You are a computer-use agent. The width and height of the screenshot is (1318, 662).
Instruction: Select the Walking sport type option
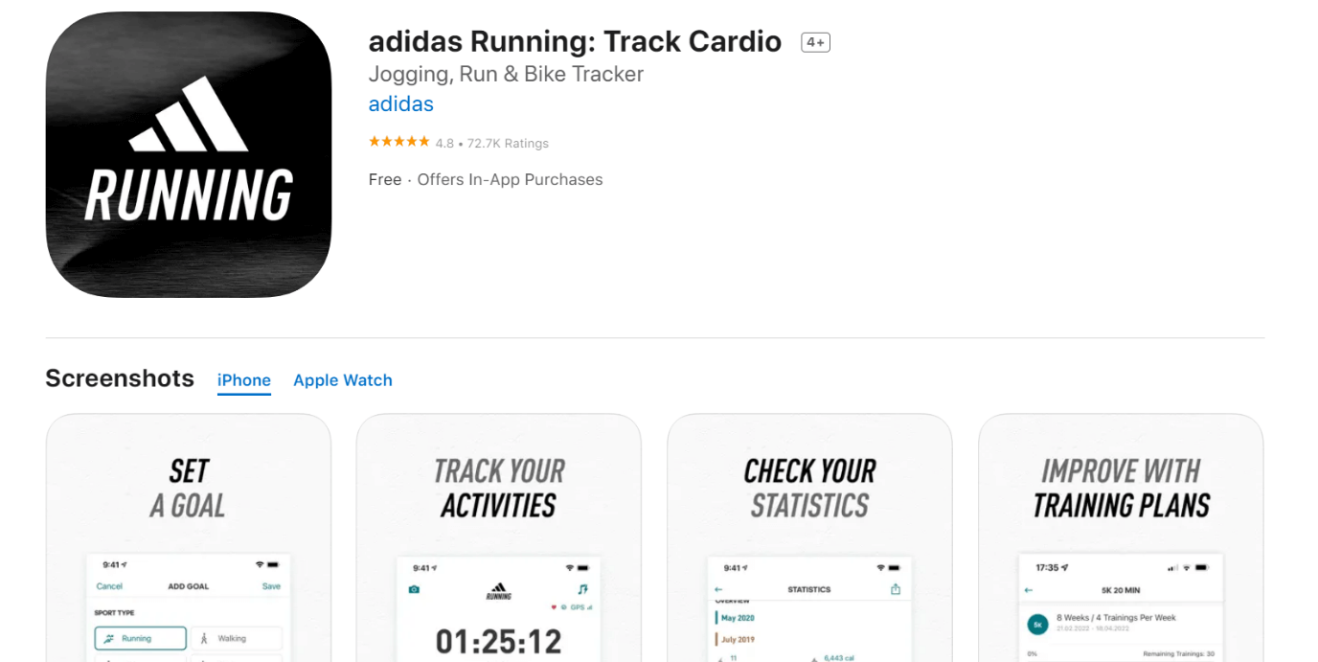tap(236, 638)
